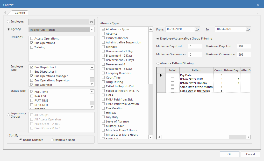
Task: Click the left tab scroll arrow
Action: coord(5,13)
